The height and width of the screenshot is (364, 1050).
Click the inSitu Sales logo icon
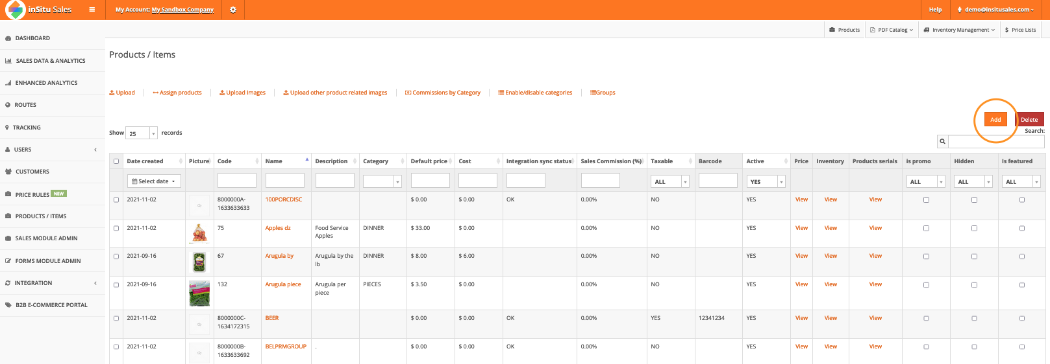[15, 10]
